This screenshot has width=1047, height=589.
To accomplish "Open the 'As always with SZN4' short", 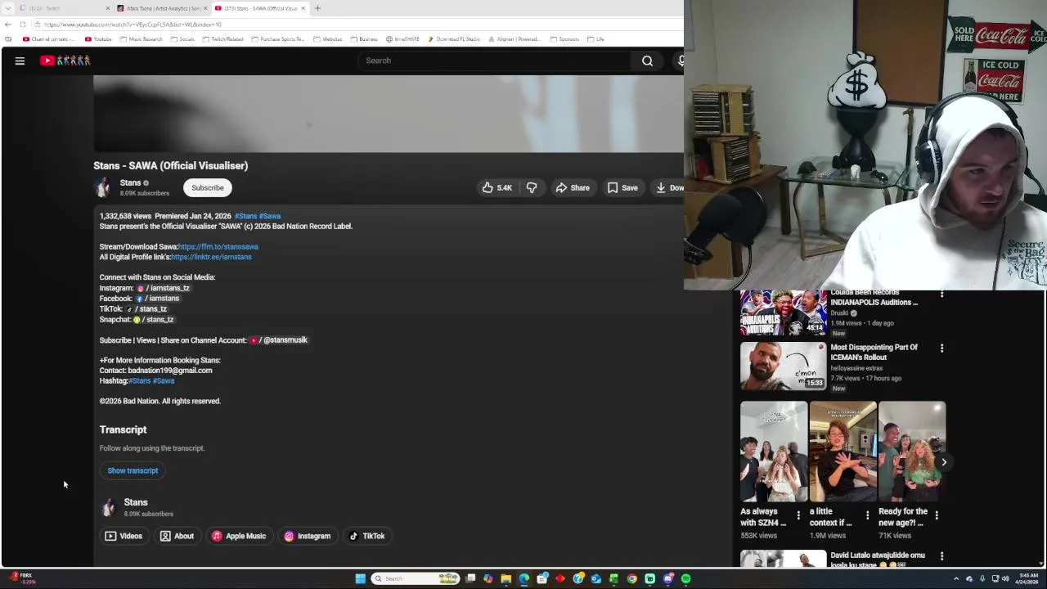I will pos(773,452).
